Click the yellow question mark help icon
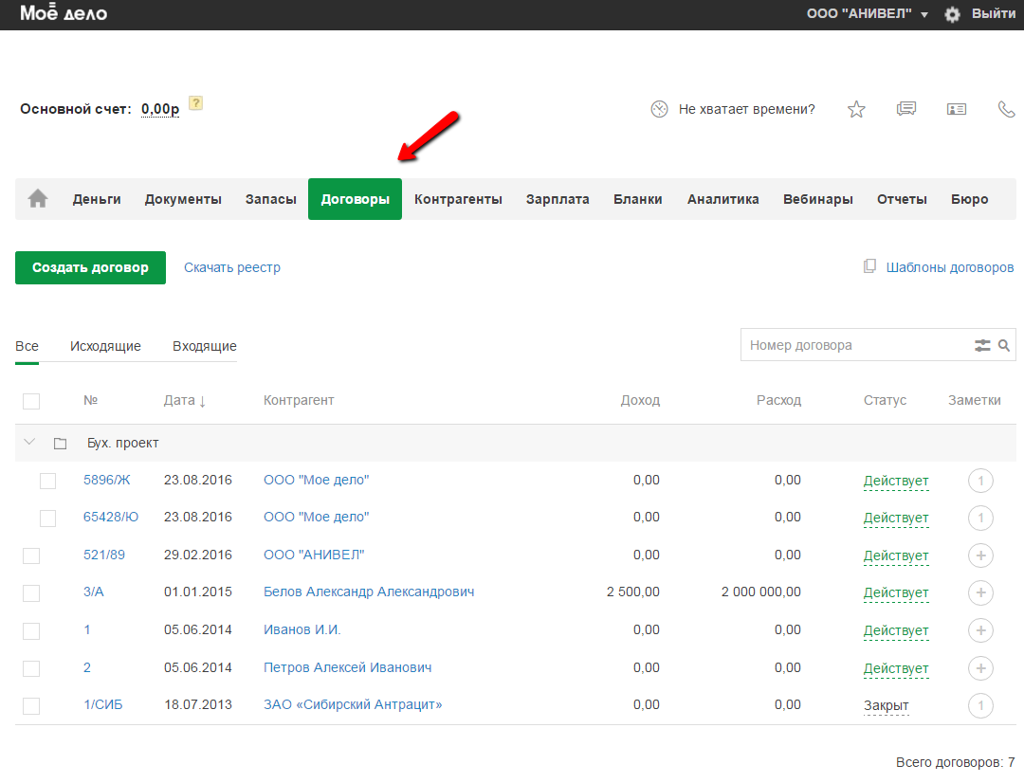The height and width of the screenshot is (783, 1024). 195,103
